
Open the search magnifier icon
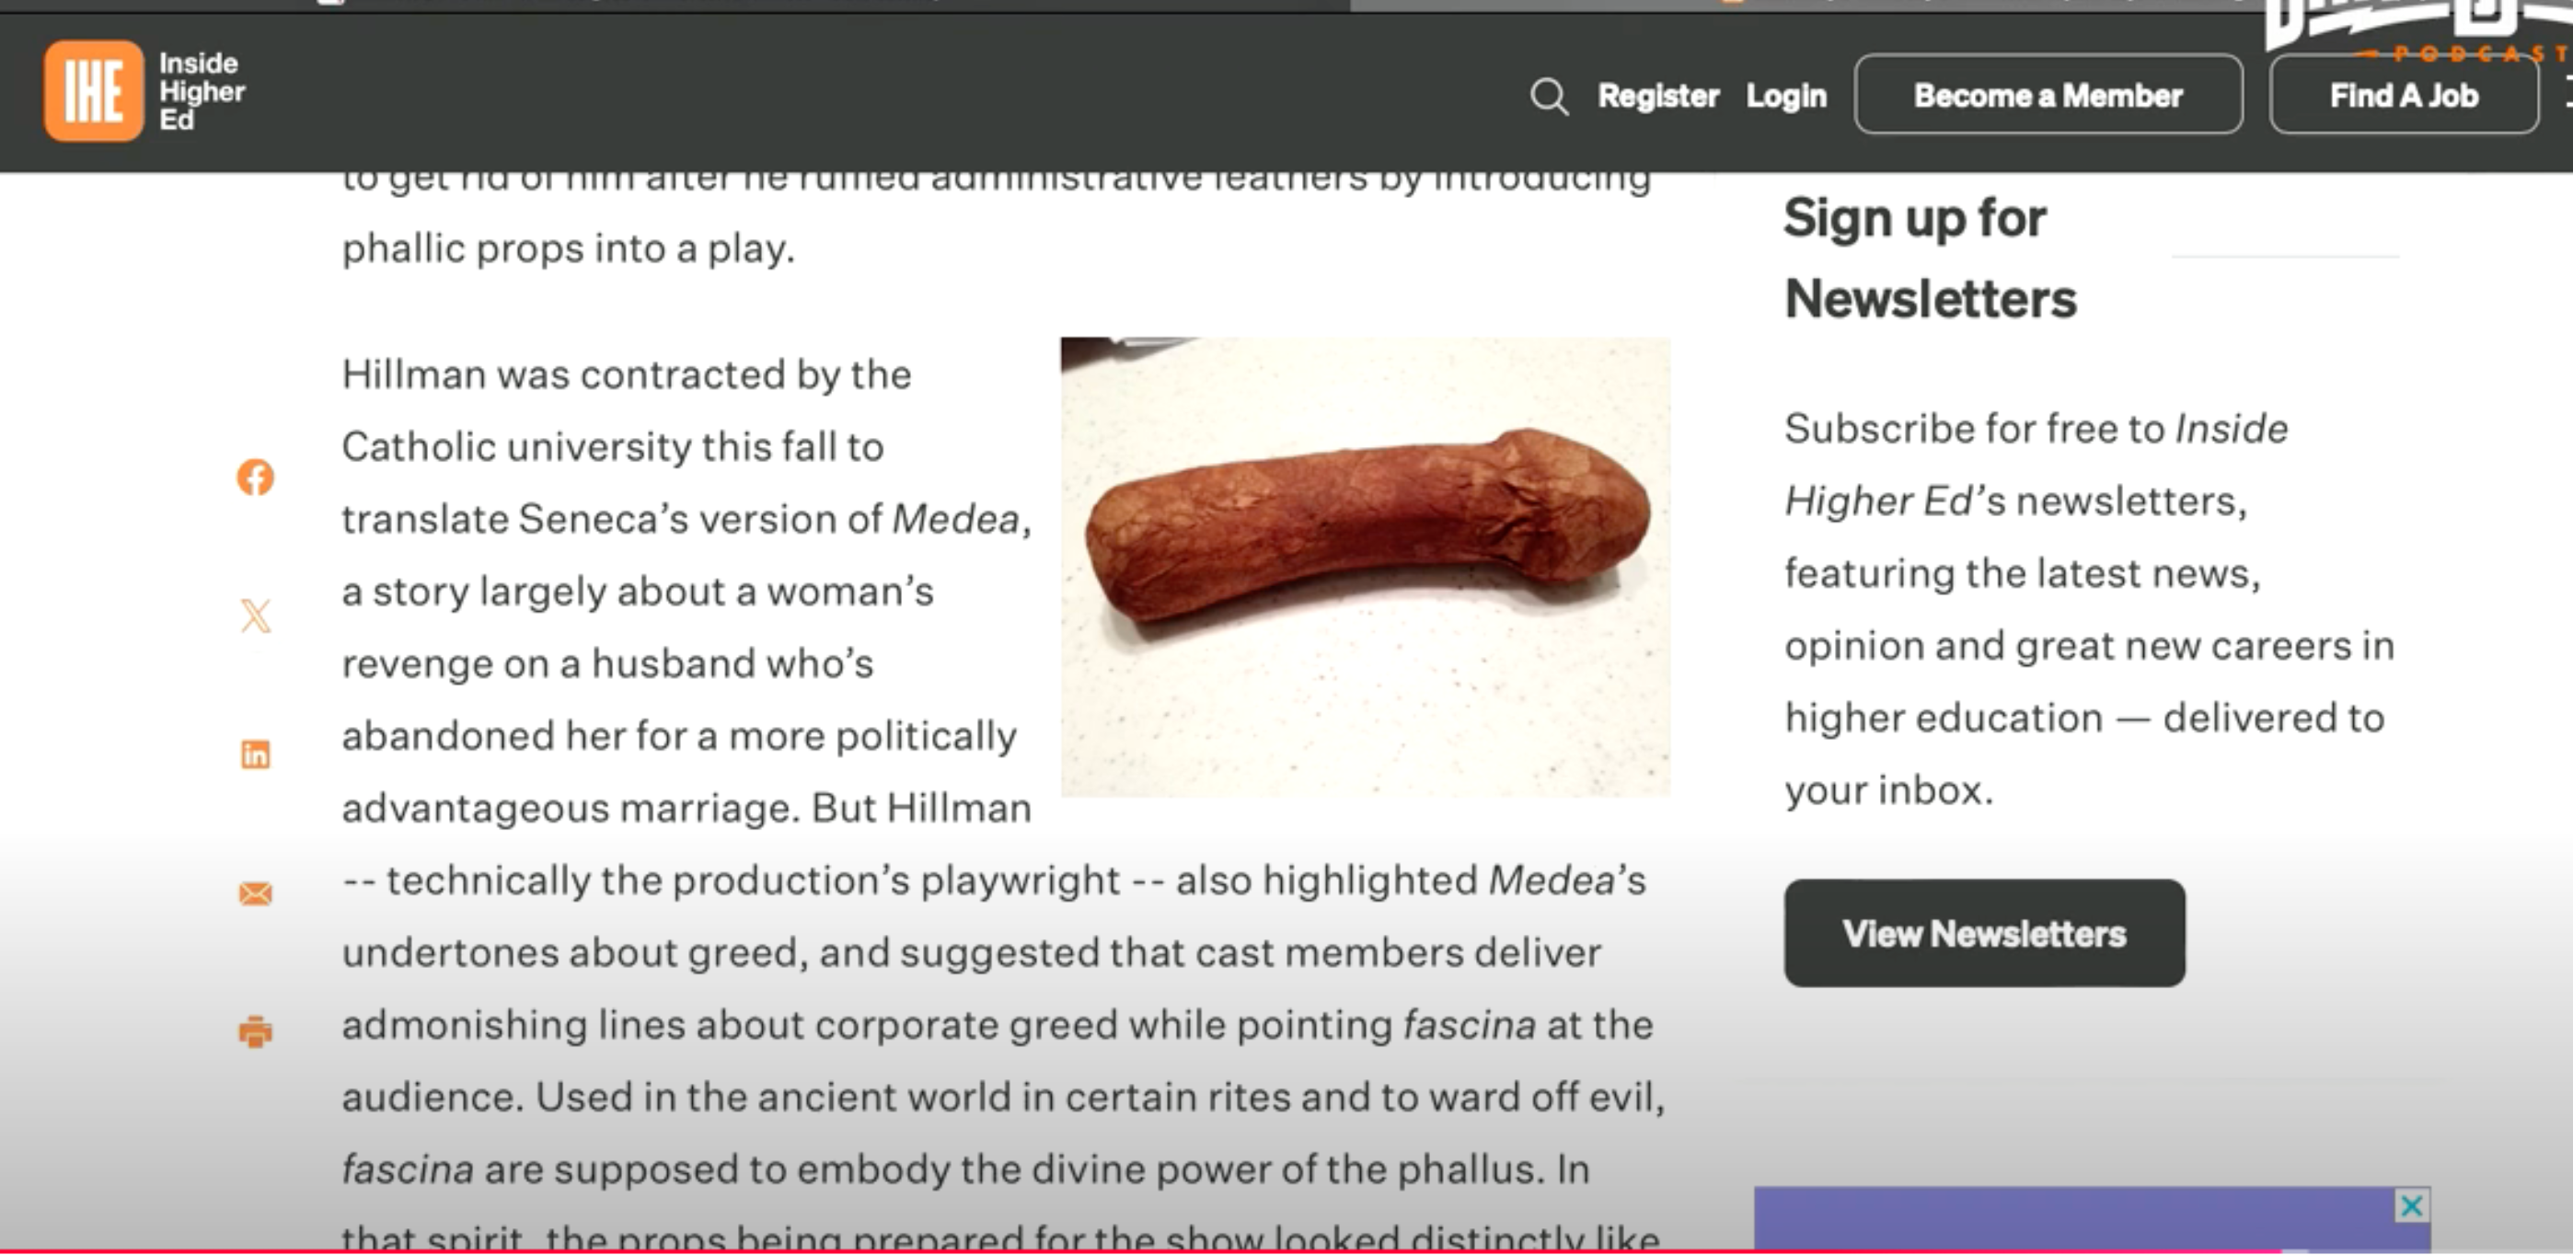[x=1549, y=97]
